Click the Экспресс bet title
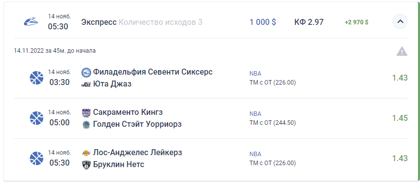 (99, 22)
